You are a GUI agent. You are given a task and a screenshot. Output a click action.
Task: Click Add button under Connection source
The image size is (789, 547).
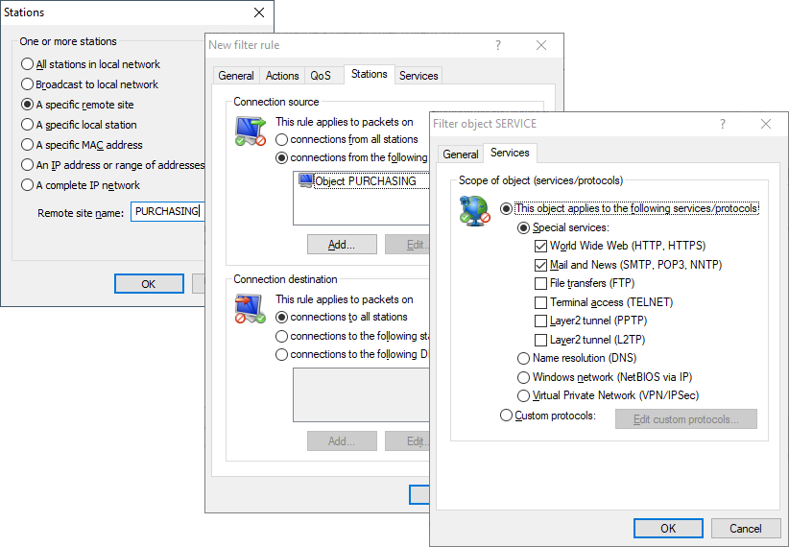(341, 245)
